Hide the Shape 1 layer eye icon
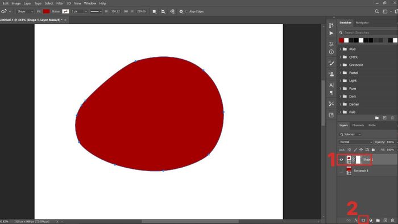Viewport: 398px width, 224px height. click(341, 160)
